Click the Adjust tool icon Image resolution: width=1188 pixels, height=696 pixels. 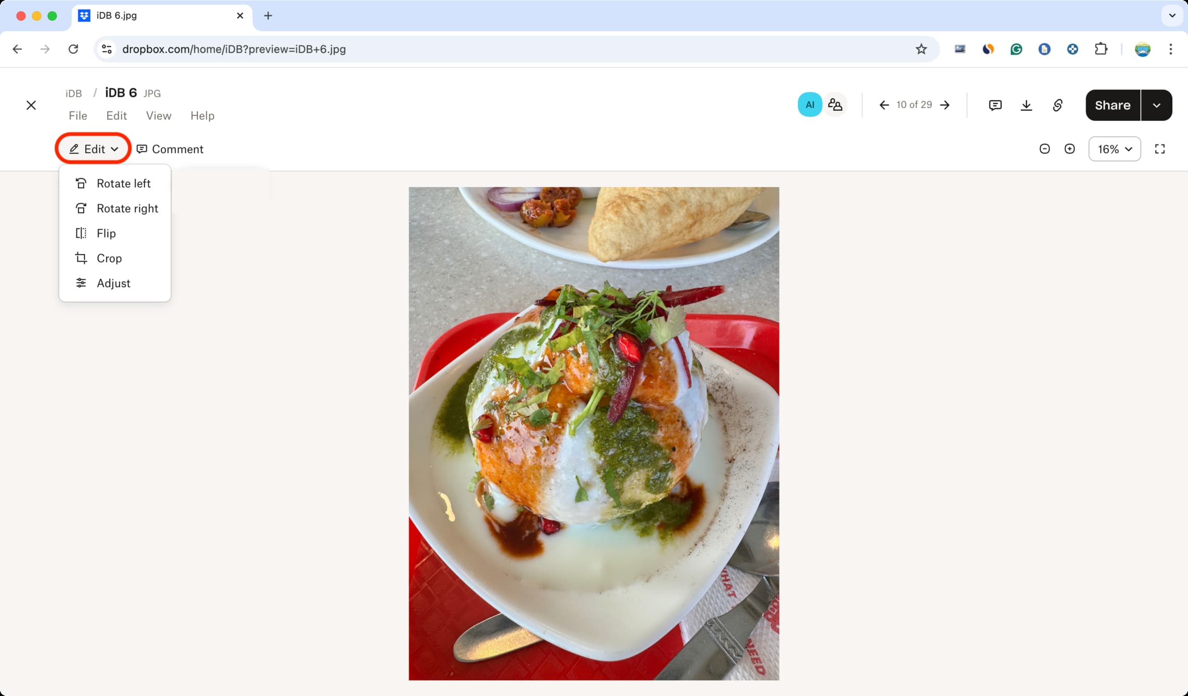[x=81, y=283]
